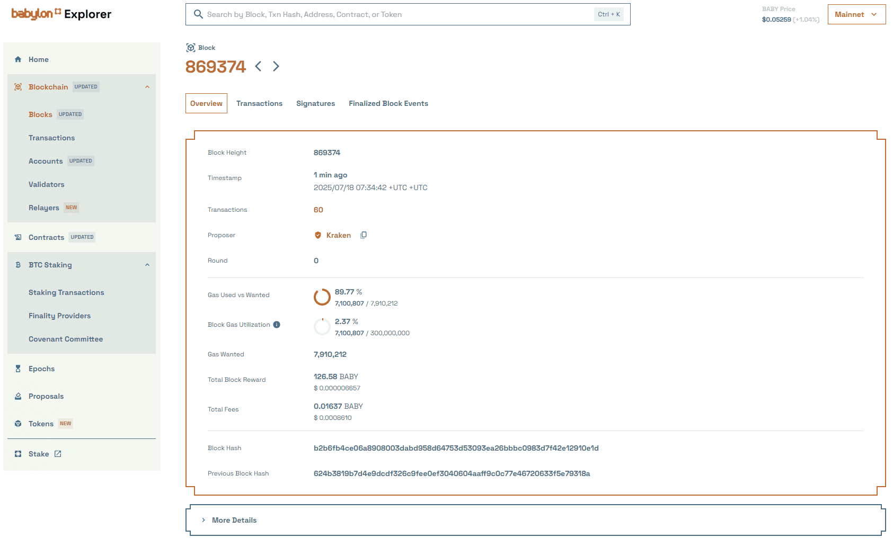Open the Finalized Block Events tab
The height and width of the screenshot is (547, 893).
coord(388,103)
